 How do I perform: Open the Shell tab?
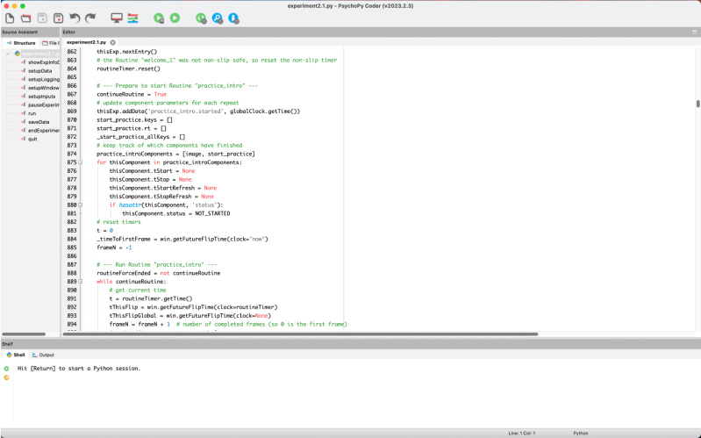[16, 355]
